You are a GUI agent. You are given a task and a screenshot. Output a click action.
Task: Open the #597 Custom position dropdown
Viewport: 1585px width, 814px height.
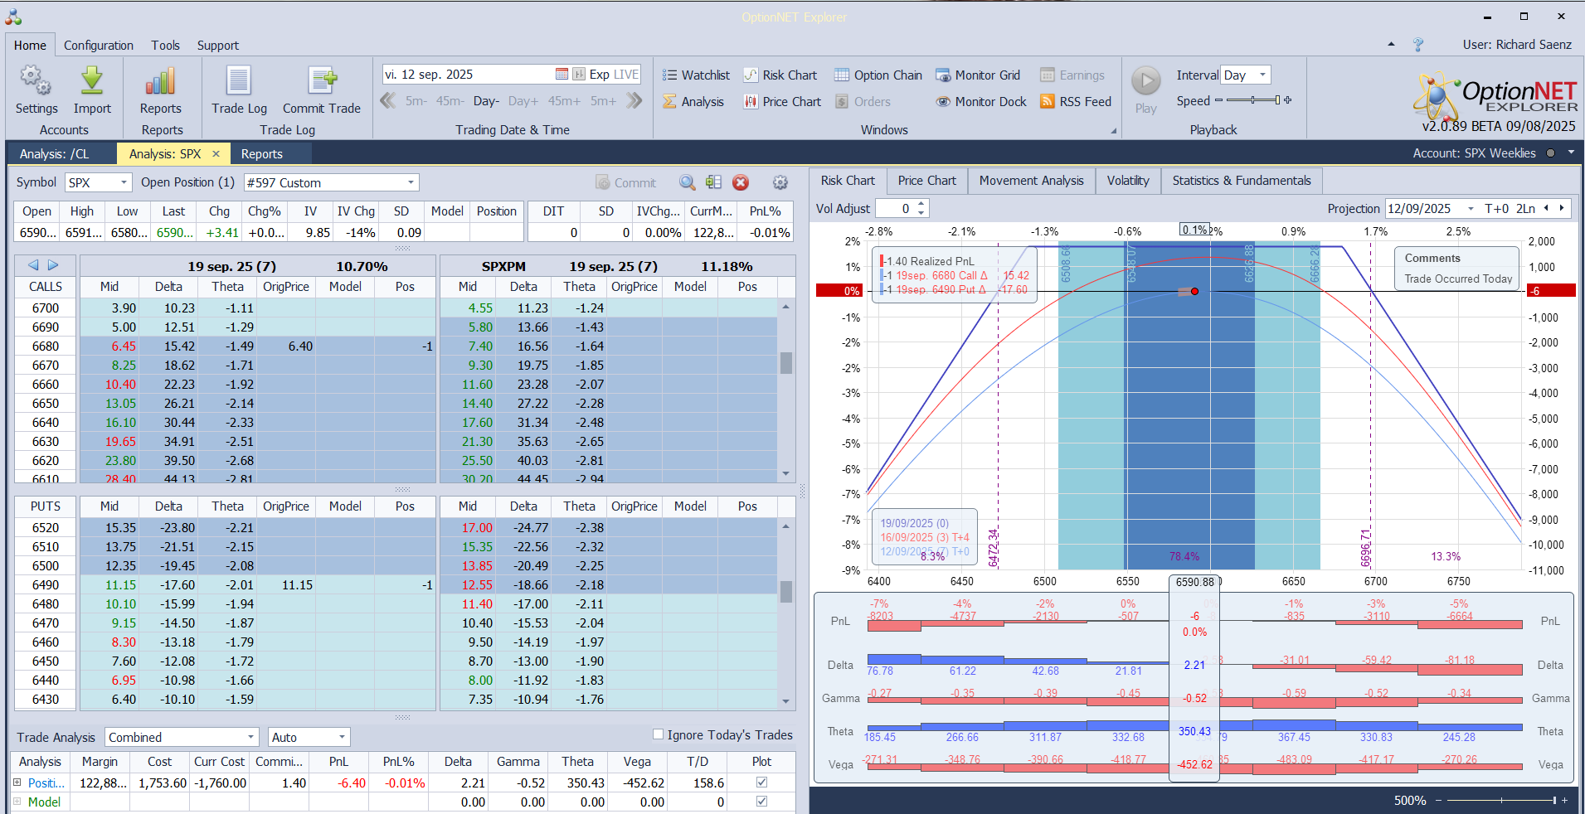[411, 182]
